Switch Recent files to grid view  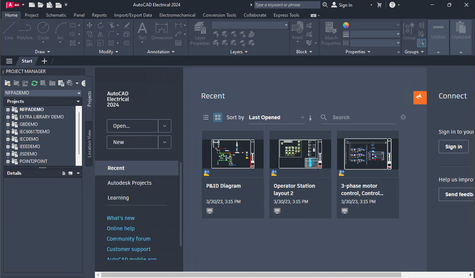click(x=218, y=117)
